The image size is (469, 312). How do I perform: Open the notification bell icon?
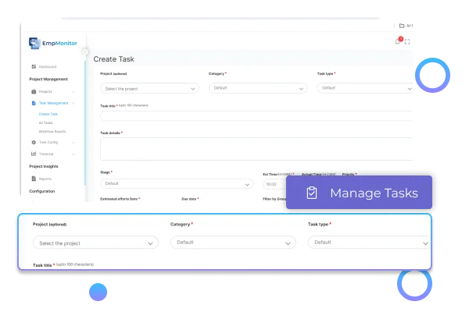pos(398,41)
